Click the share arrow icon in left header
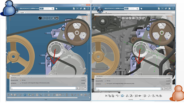Screen dimensions: 184x105 [81, 8]
